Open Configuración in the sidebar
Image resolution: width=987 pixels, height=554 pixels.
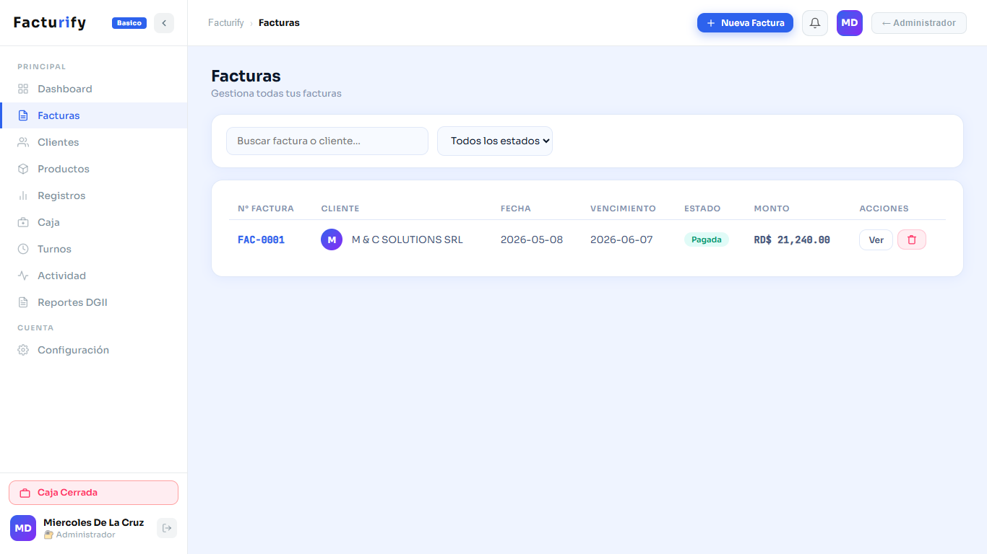coord(93,350)
